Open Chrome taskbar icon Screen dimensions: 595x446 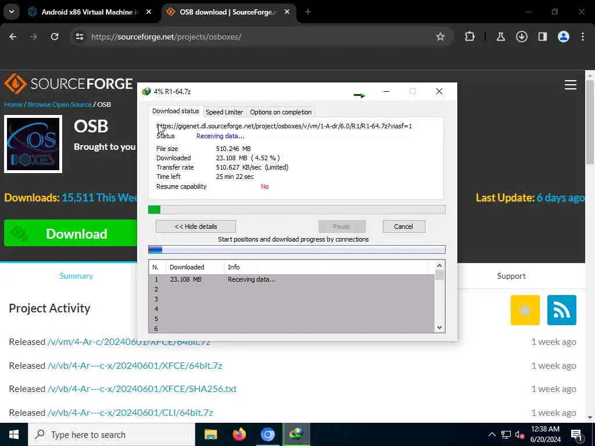pos(267,434)
